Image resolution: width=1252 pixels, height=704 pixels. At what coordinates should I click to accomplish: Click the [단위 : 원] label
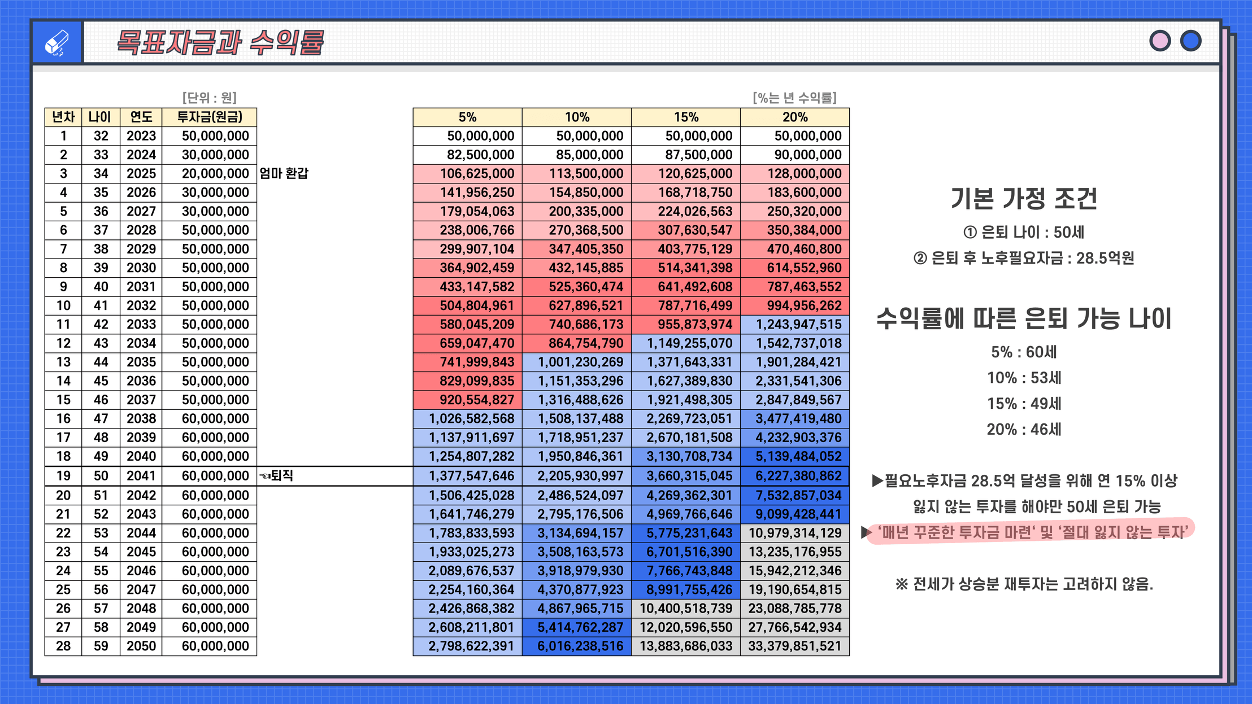[x=209, y=98]
